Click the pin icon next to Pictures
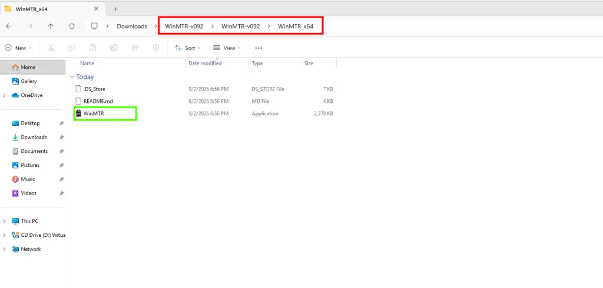 click(x=61, y=165)
